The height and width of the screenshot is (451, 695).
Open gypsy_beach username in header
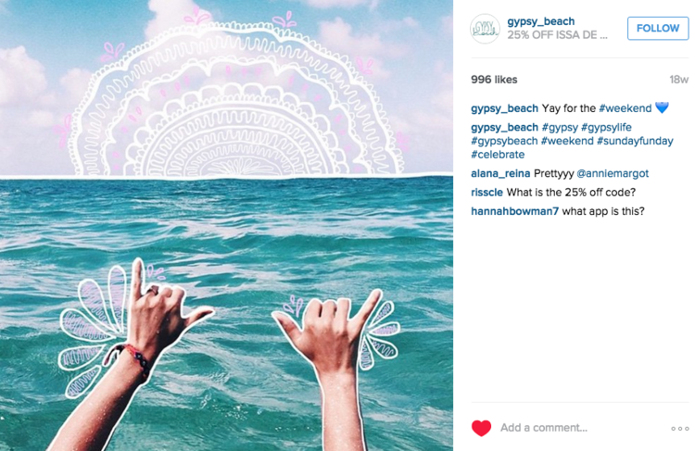(x=541, y=21)
